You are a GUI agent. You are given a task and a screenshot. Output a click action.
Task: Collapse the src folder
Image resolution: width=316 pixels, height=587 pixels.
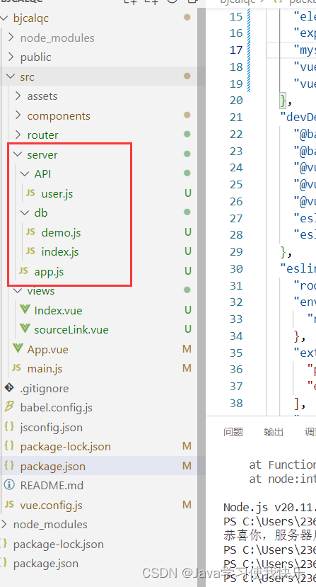(11, 76)
